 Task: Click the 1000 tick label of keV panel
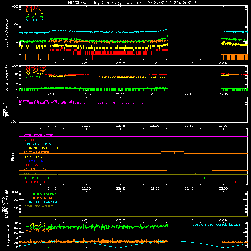[14, 7]
